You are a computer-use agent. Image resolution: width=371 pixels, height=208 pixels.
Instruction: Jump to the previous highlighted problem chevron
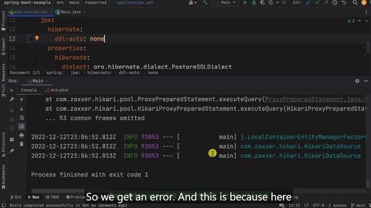pyautogui.click(x=359, y=21)
